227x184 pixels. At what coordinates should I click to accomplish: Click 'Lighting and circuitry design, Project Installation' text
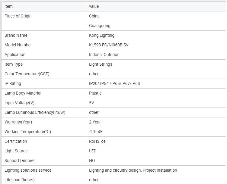click(133, 170)
